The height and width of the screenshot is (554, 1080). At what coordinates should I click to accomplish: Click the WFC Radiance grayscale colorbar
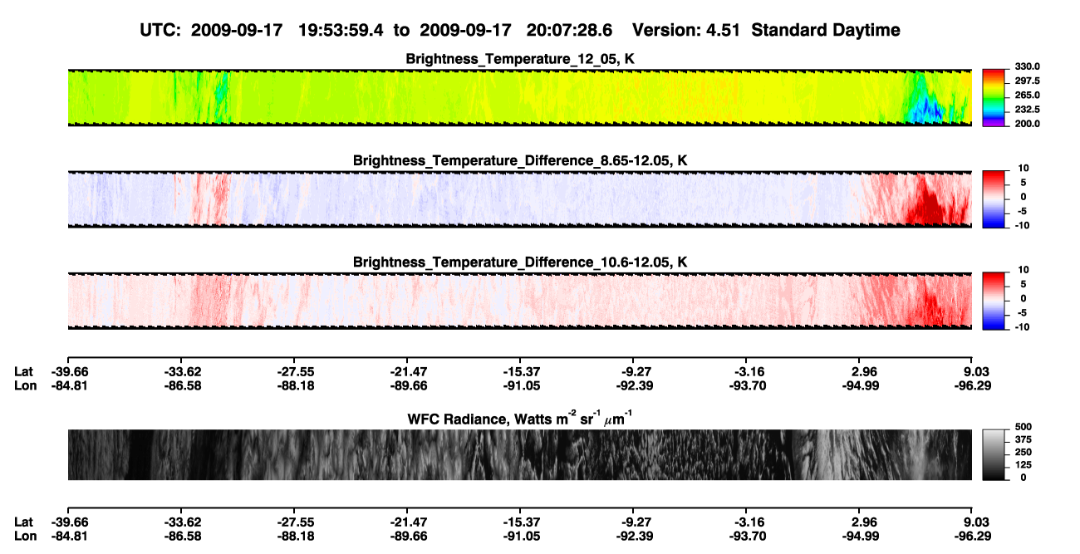pos(994,453)
